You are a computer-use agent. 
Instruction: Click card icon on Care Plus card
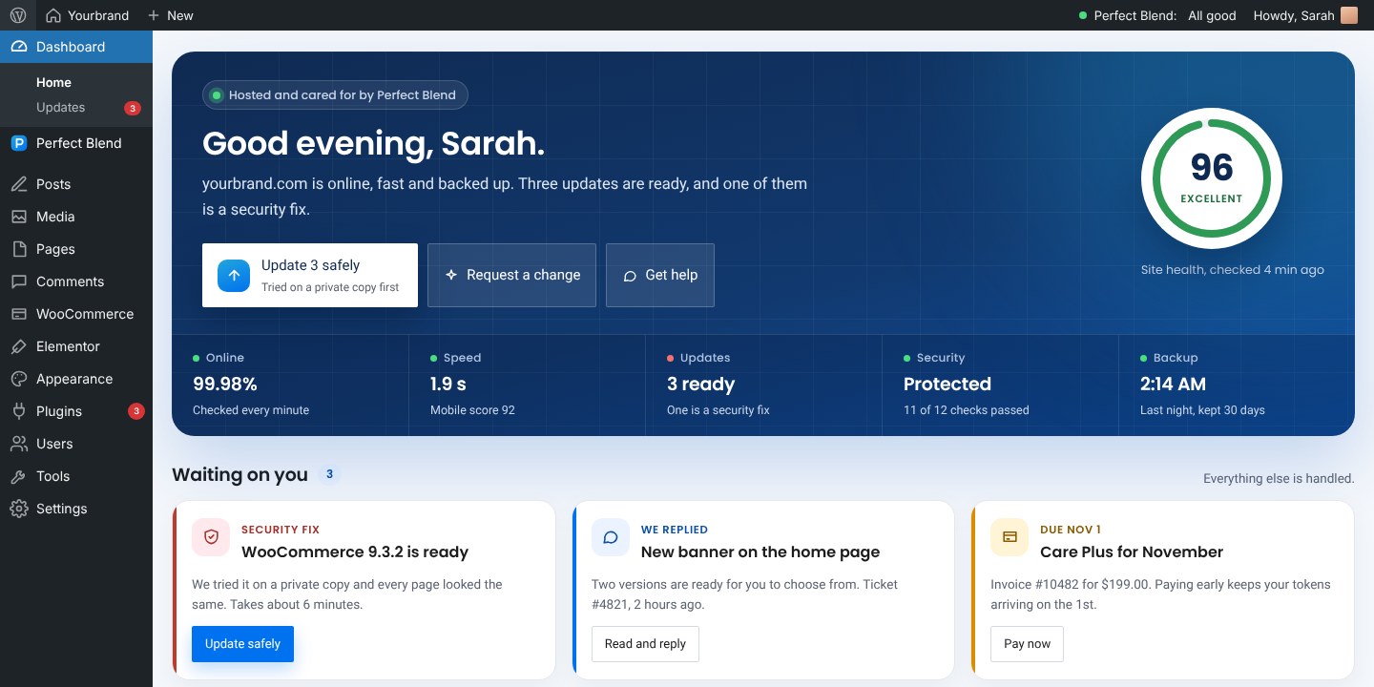click(1010, 537)
